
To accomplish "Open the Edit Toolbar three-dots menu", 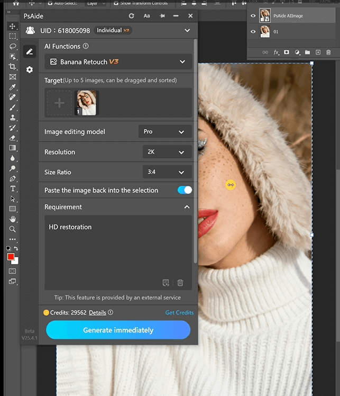I will pyautogui.click(x=12, y=239).
